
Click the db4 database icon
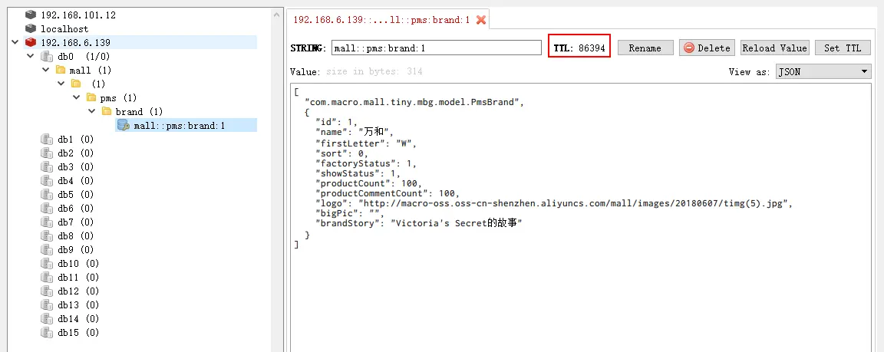47,181
